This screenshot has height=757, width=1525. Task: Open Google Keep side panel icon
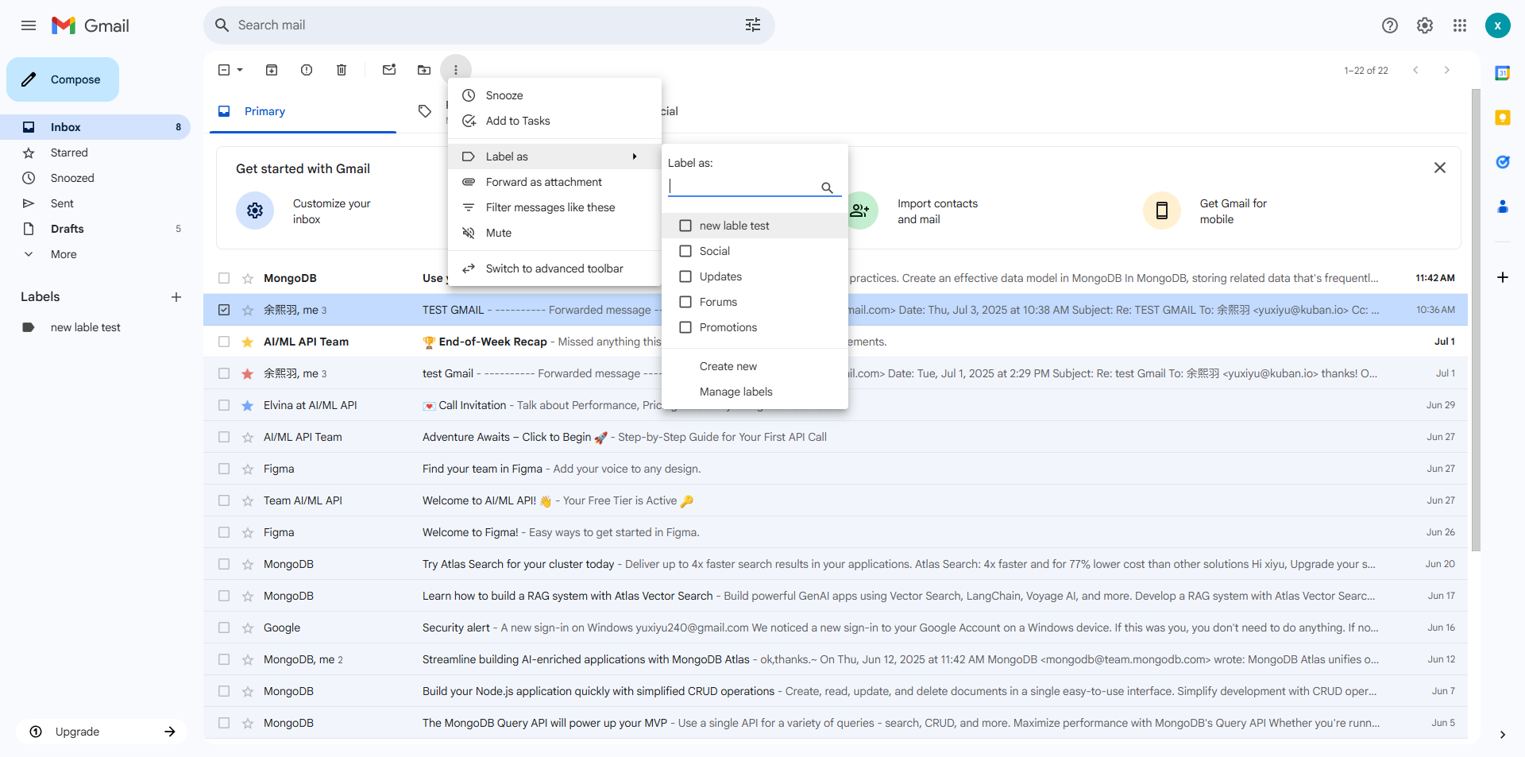pyautogui.click(x=1502, y=118)
